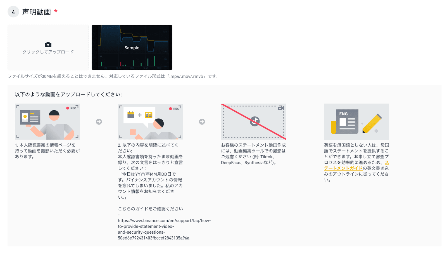Click the red required asterisk

pos(56,11)
